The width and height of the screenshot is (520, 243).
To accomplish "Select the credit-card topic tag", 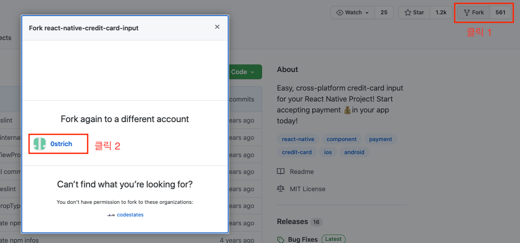I will click(x=297, y=152).
